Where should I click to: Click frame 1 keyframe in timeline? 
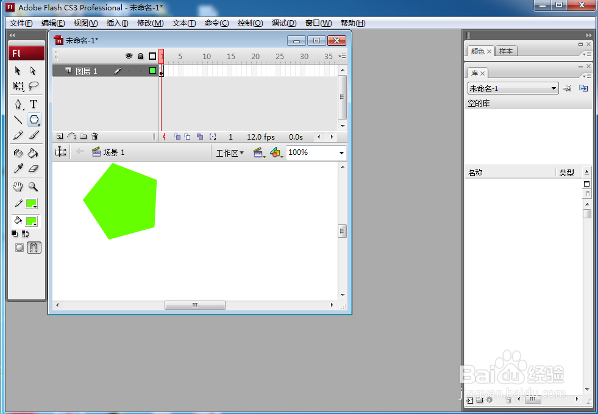tap(162, 71)
